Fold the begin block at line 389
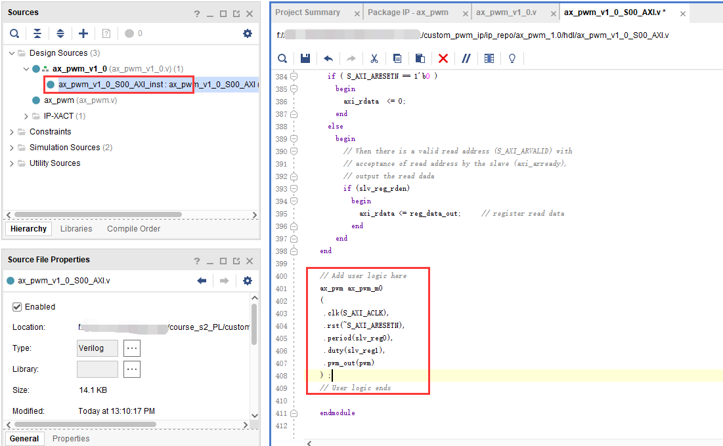This screenshot has width=723, height=446. click(294, 138)
